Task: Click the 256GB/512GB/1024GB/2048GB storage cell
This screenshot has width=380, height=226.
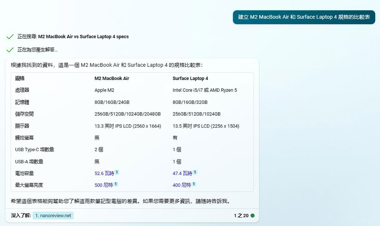Action: coord(127,114)
